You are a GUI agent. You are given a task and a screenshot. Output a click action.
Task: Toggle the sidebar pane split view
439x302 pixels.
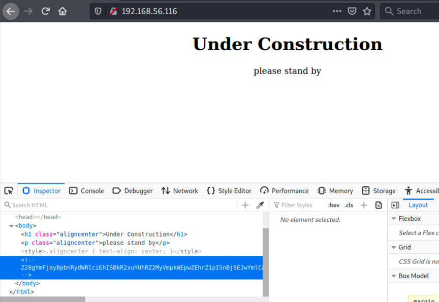395,205
